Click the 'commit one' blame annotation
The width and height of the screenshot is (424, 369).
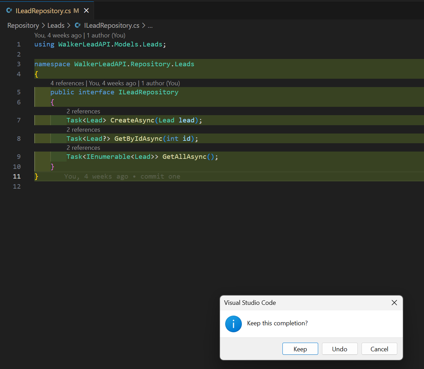(x=160, y=177)
